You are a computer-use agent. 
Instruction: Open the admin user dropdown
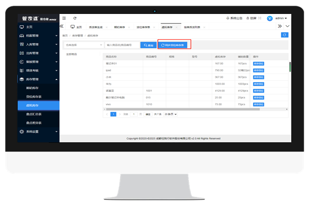click(x=281, y=18)
